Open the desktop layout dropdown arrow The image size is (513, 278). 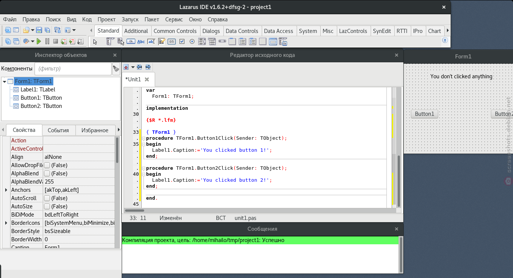pyautogui.click(x=74, y=30)
